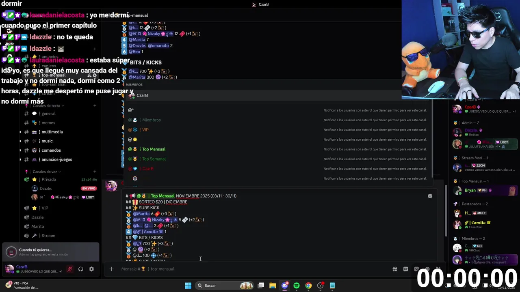520x292 pixels.
Task: Open the Notepad app in taskbar
Action: pos(332,286)
